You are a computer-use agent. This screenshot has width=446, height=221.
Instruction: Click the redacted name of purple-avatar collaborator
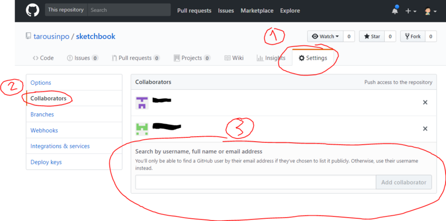(162, 100)
